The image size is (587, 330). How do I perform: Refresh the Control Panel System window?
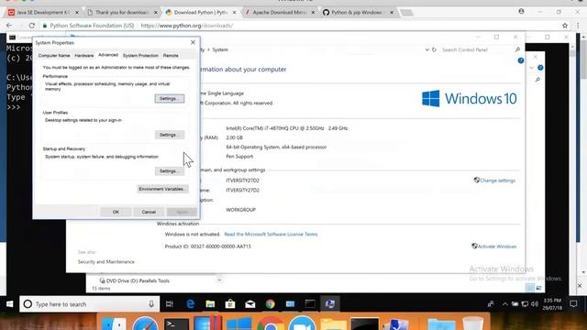pos(434,49)
